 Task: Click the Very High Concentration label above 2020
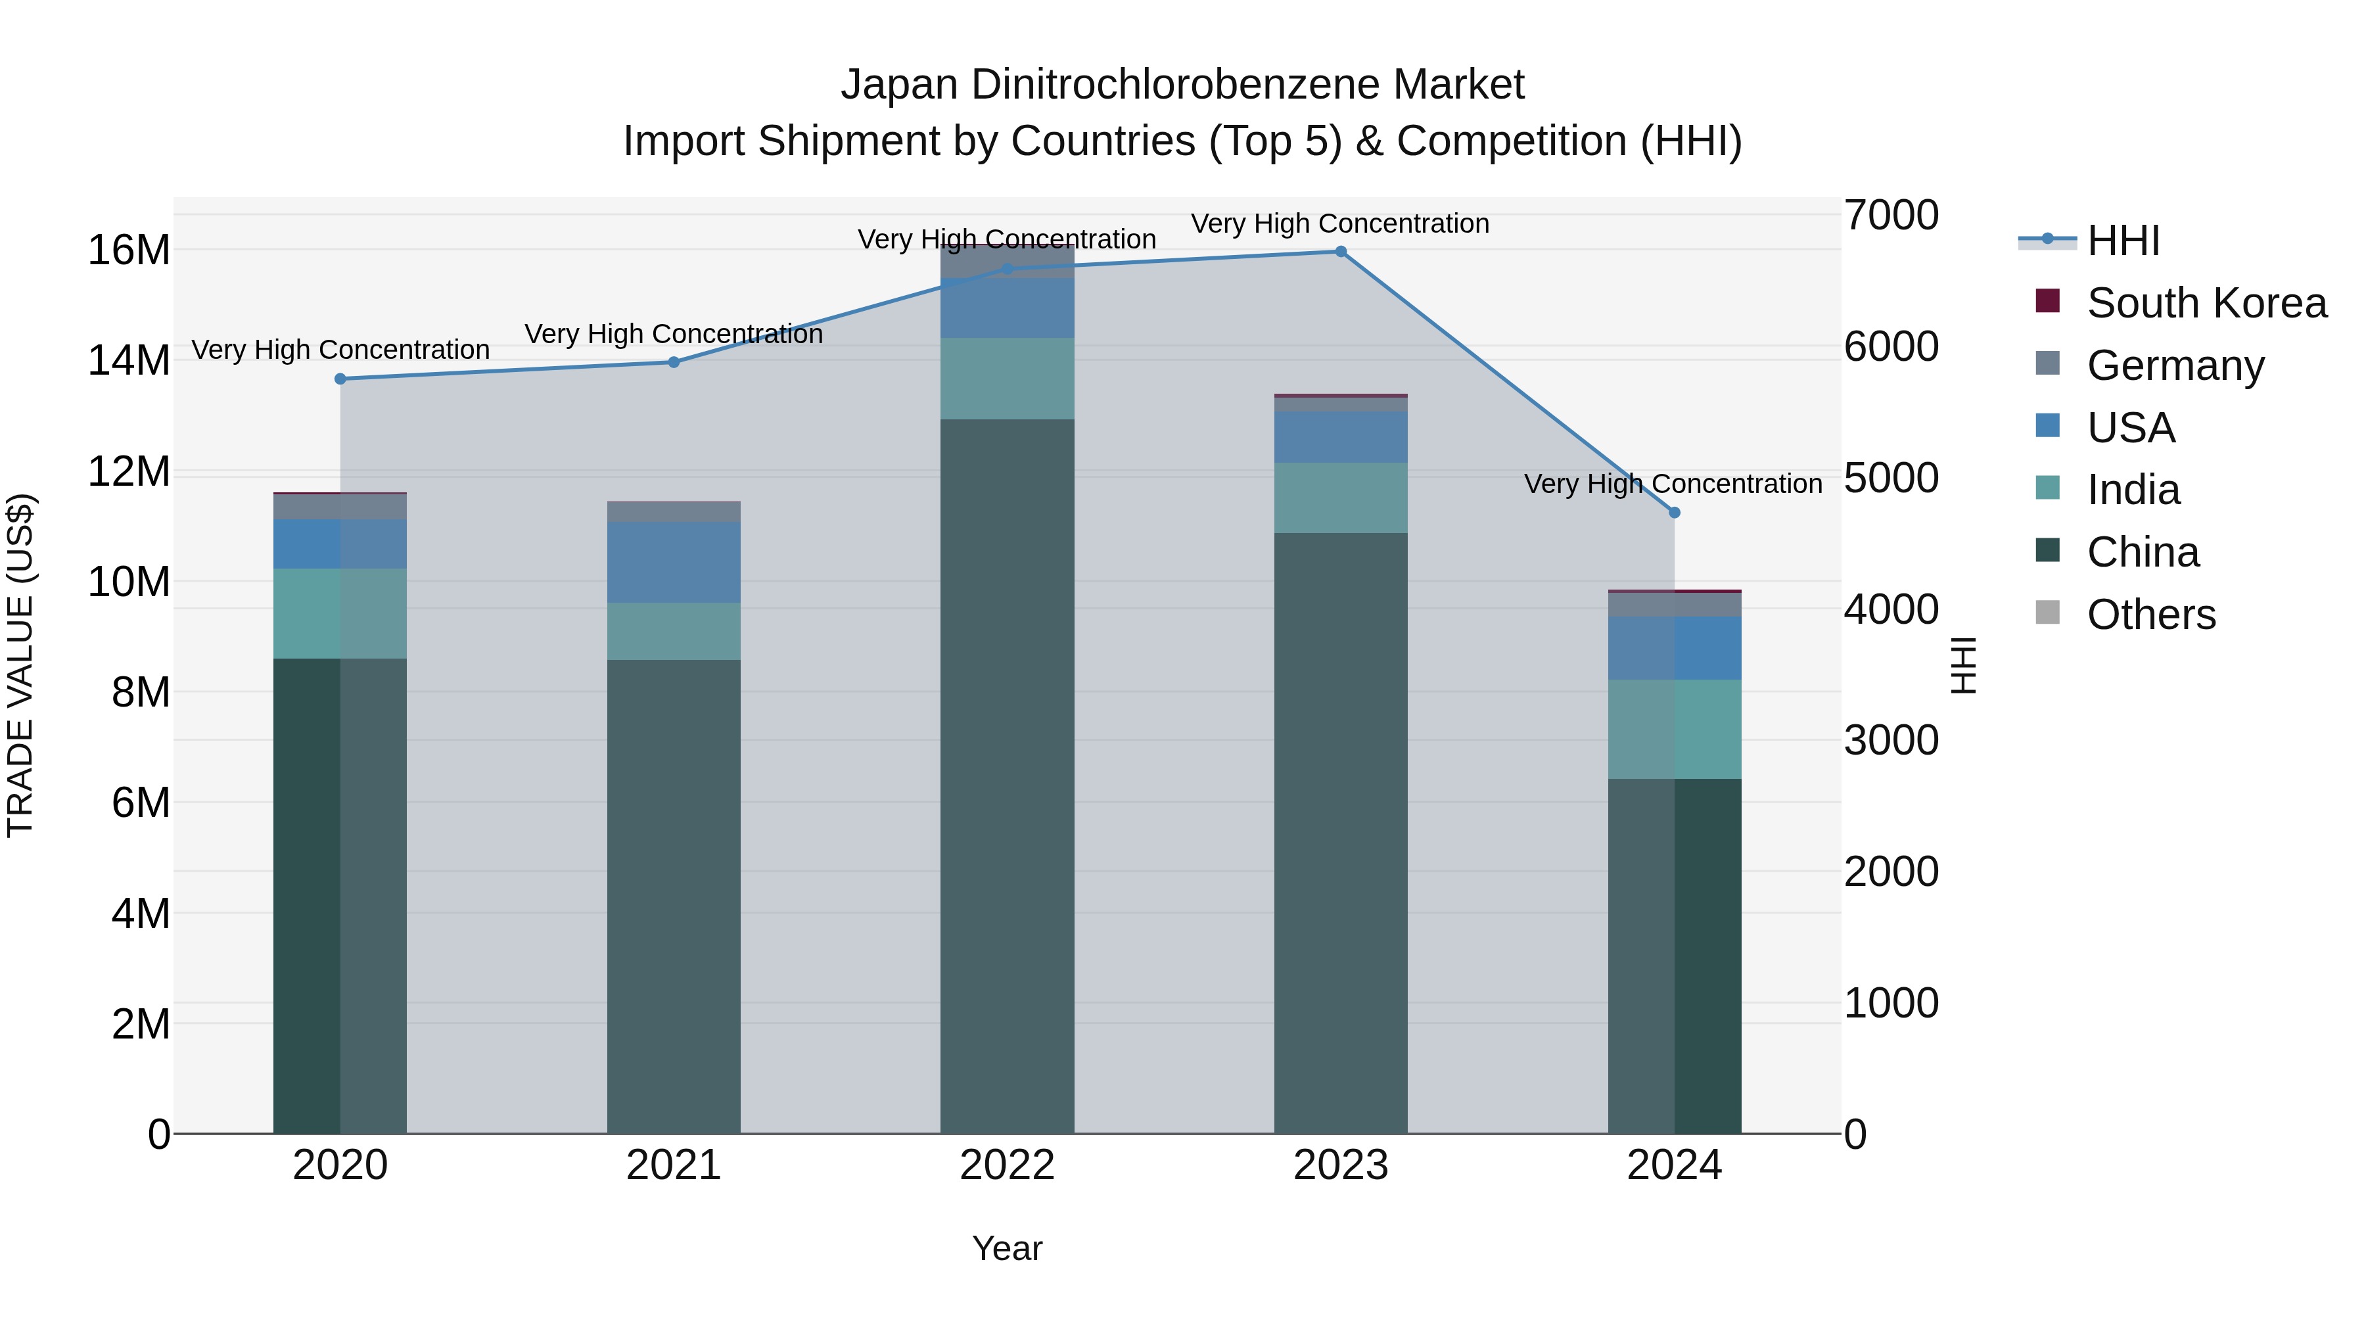click(x=340, y=350)
